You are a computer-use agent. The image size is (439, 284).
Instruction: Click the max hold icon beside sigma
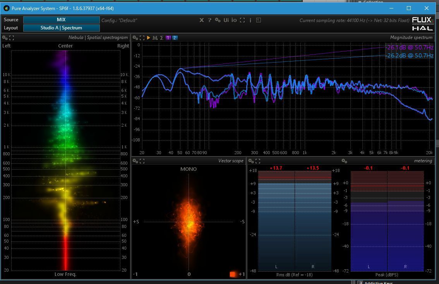(x=155, y=37)
